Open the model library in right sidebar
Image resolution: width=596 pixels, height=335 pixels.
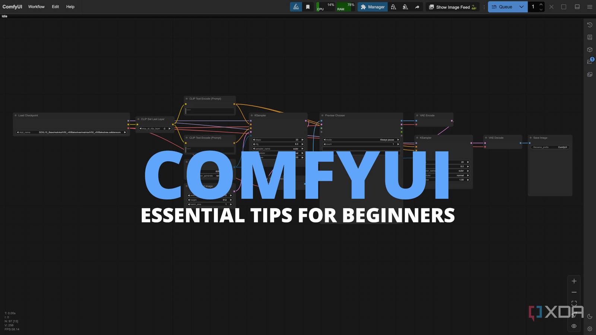tap(590, 50)
